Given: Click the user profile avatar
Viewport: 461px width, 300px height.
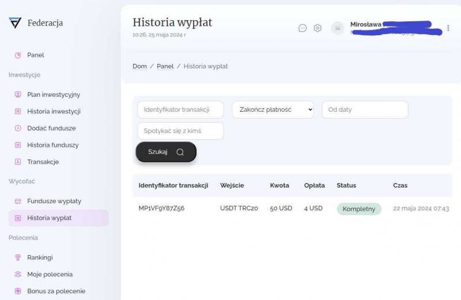Looking at the screenshot, I should 338,28.
